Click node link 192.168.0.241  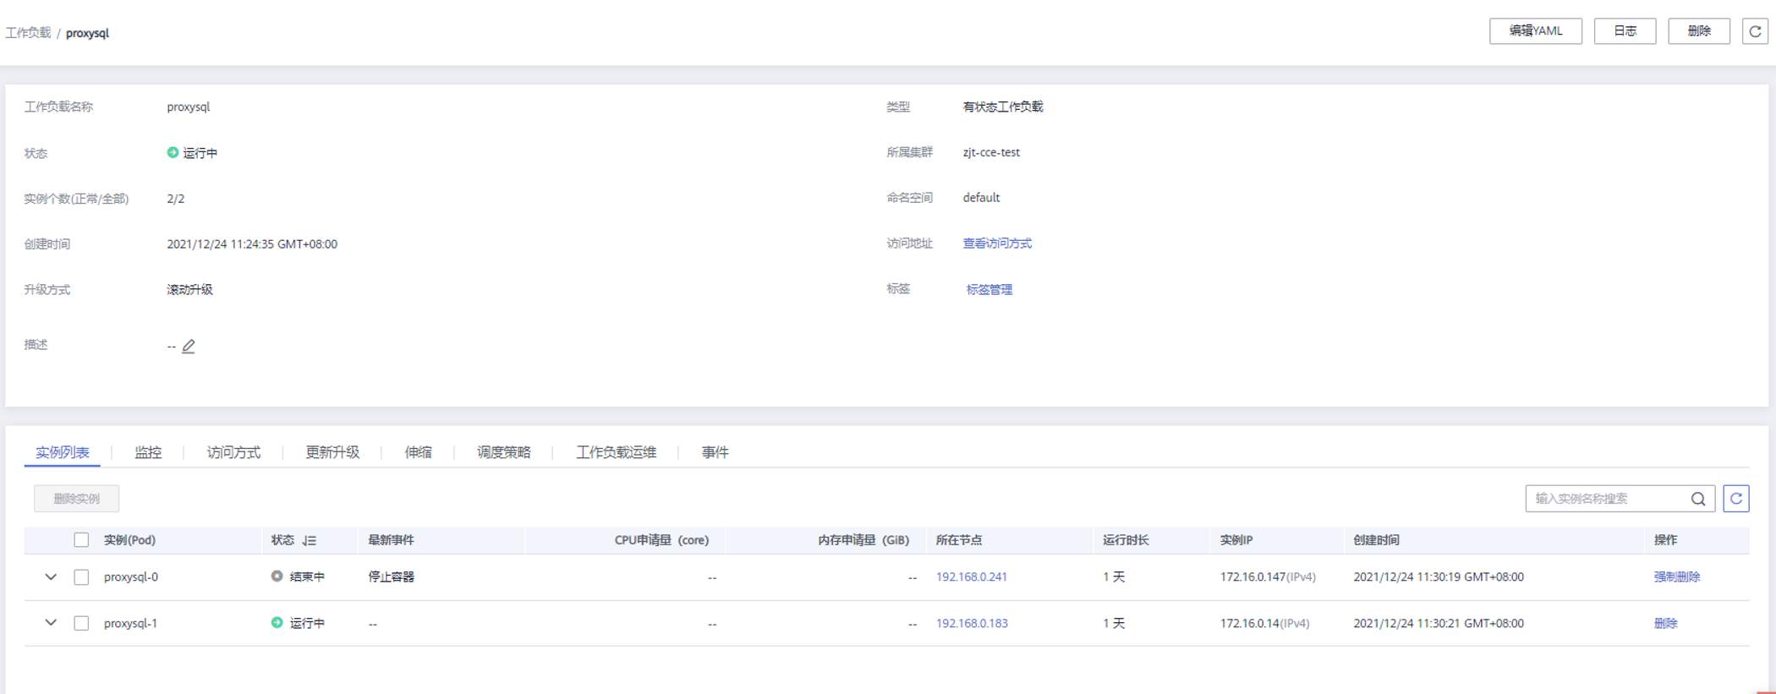(x=971, y=577)
